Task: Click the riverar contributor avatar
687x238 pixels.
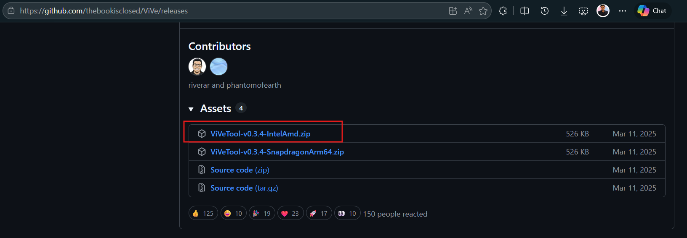Action: coord(197,66)
